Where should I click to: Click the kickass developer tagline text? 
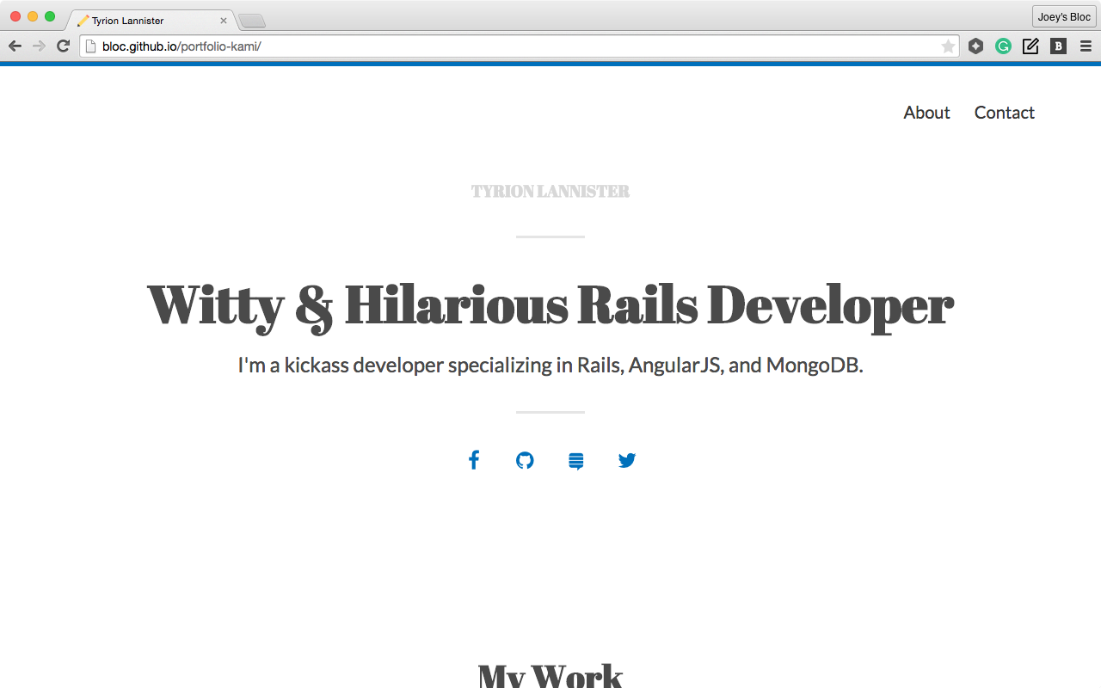click(550, 365)
